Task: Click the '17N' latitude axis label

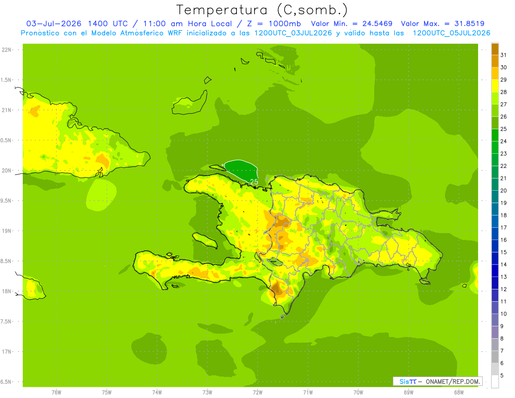Action: tap(7, 352)
